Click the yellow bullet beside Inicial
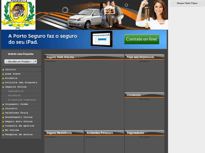 3,70
